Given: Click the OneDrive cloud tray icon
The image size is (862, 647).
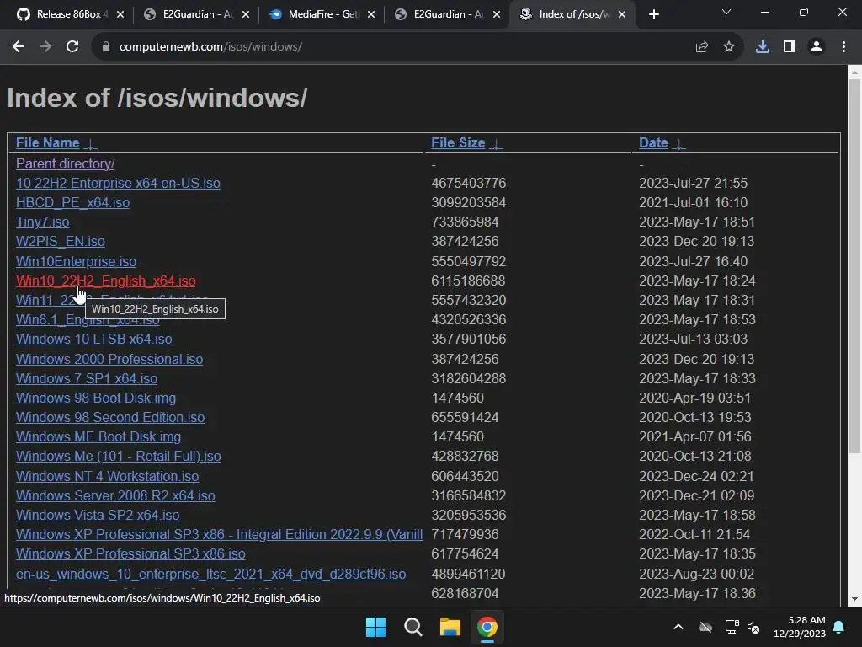Looking at the screenshot, I should pos(705,627).
